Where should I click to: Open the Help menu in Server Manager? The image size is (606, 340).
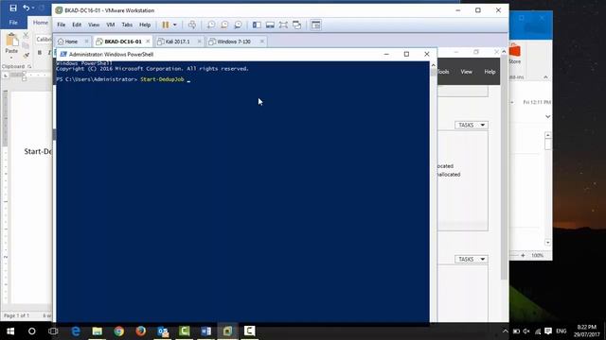(490, 72)
